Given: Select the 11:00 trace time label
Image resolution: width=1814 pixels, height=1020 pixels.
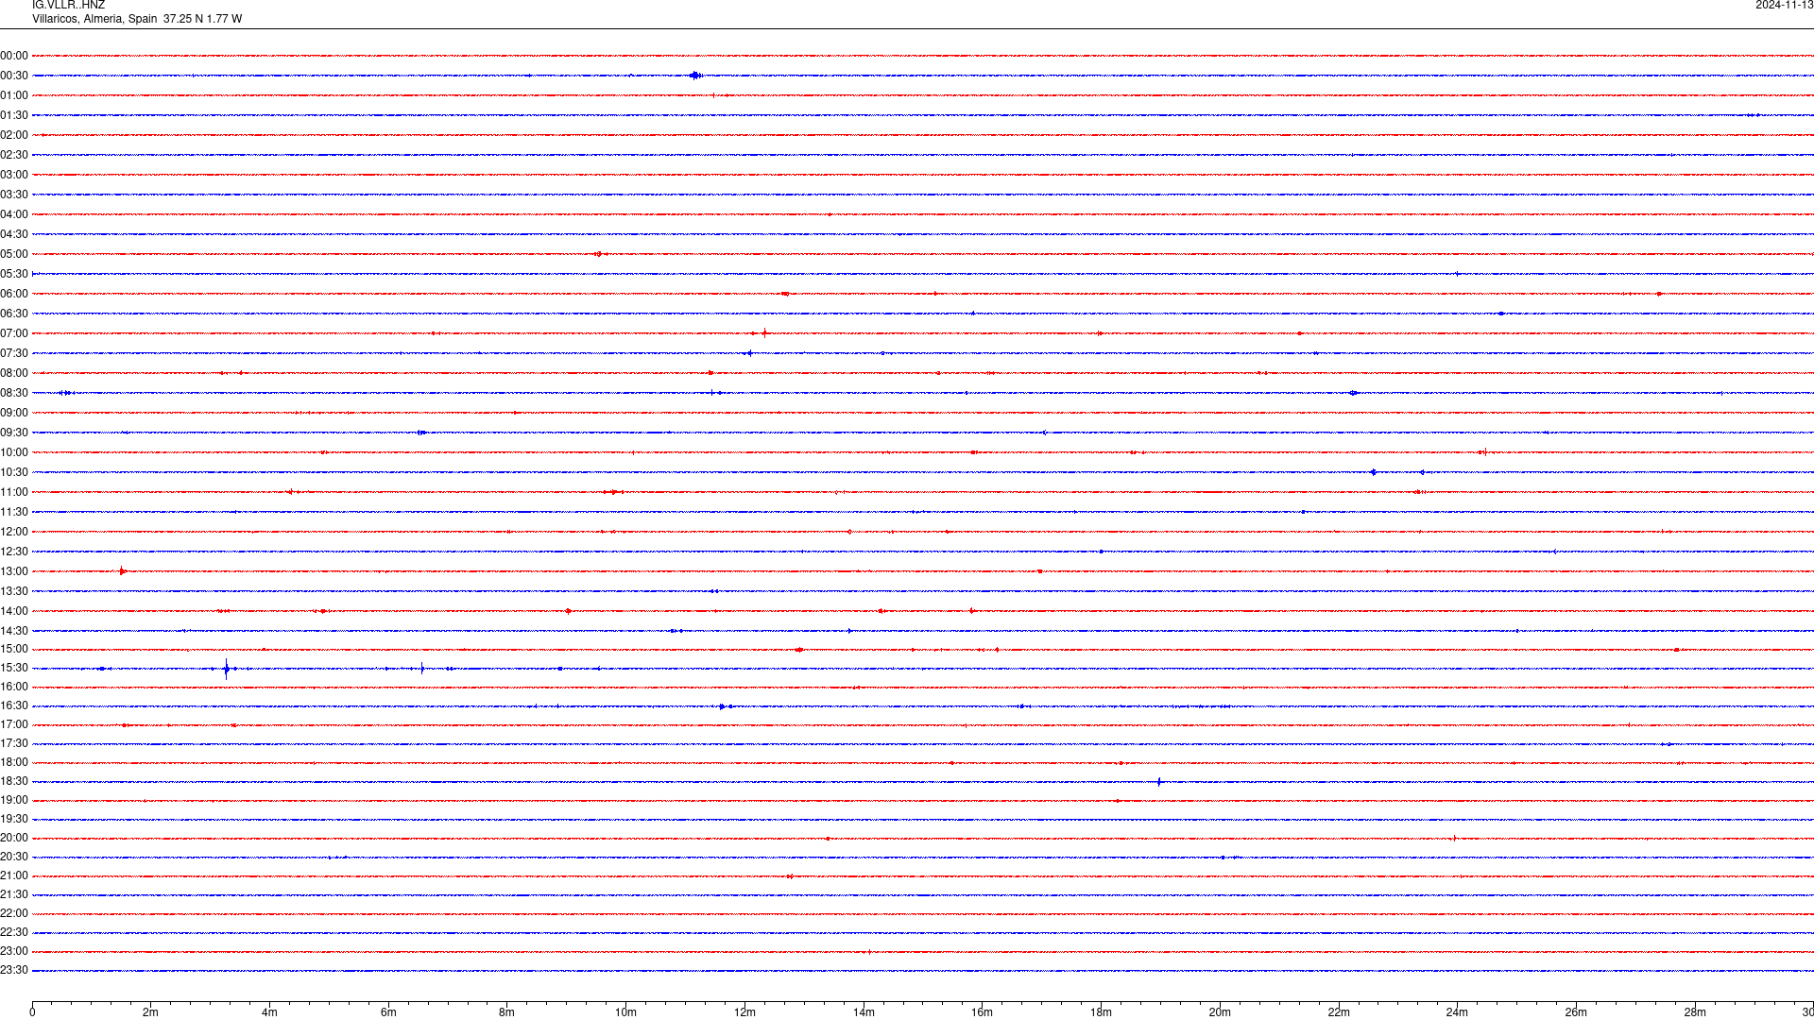Looking at the screenshot, I should pos(14,492).
